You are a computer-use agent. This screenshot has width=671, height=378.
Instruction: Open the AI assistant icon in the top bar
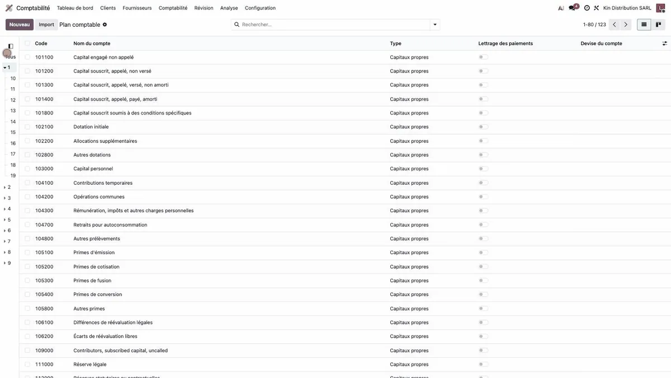coord(561,8)
